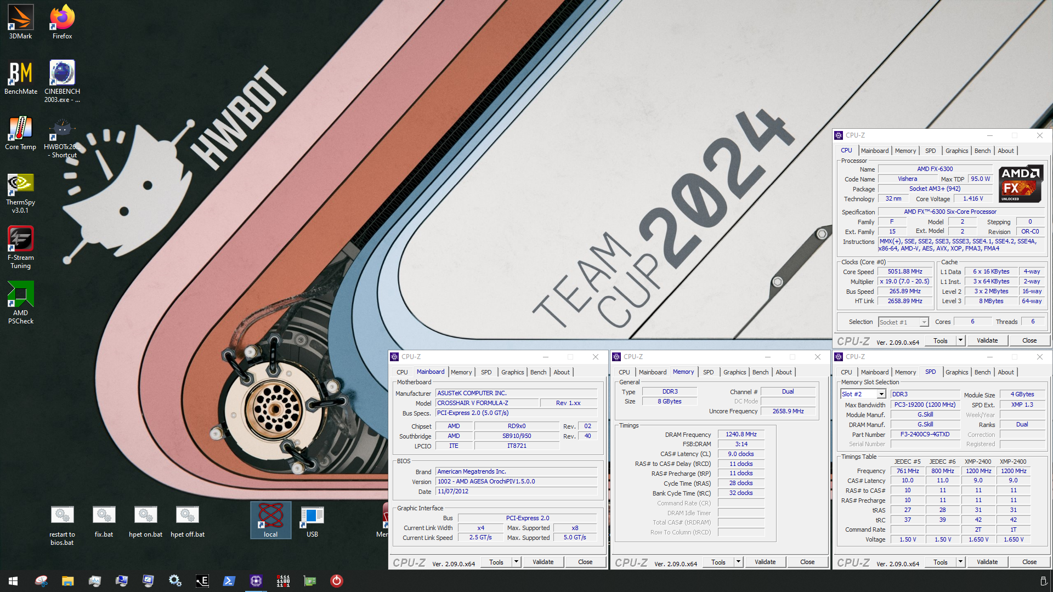1053x592 pixels.
Task: Click Validate in the SPD window
Action: tap(987, 562)
